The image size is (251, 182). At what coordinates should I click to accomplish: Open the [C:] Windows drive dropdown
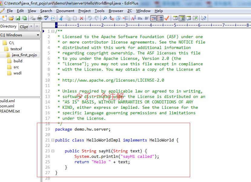pyautogui.click(x=20, y=35)
